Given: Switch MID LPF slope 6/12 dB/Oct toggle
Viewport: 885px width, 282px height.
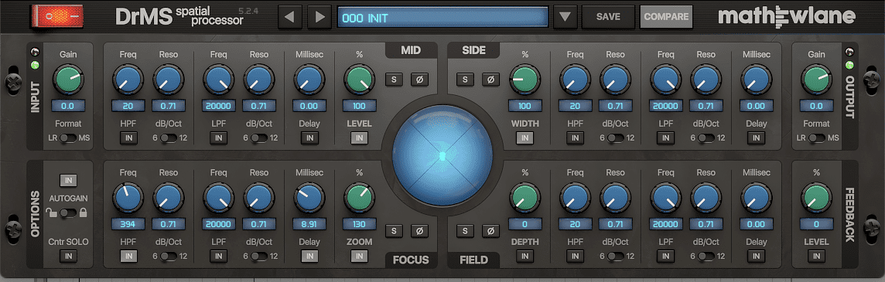Looking at the screenshot, I should pyautogui.click(x=259, y=138).
